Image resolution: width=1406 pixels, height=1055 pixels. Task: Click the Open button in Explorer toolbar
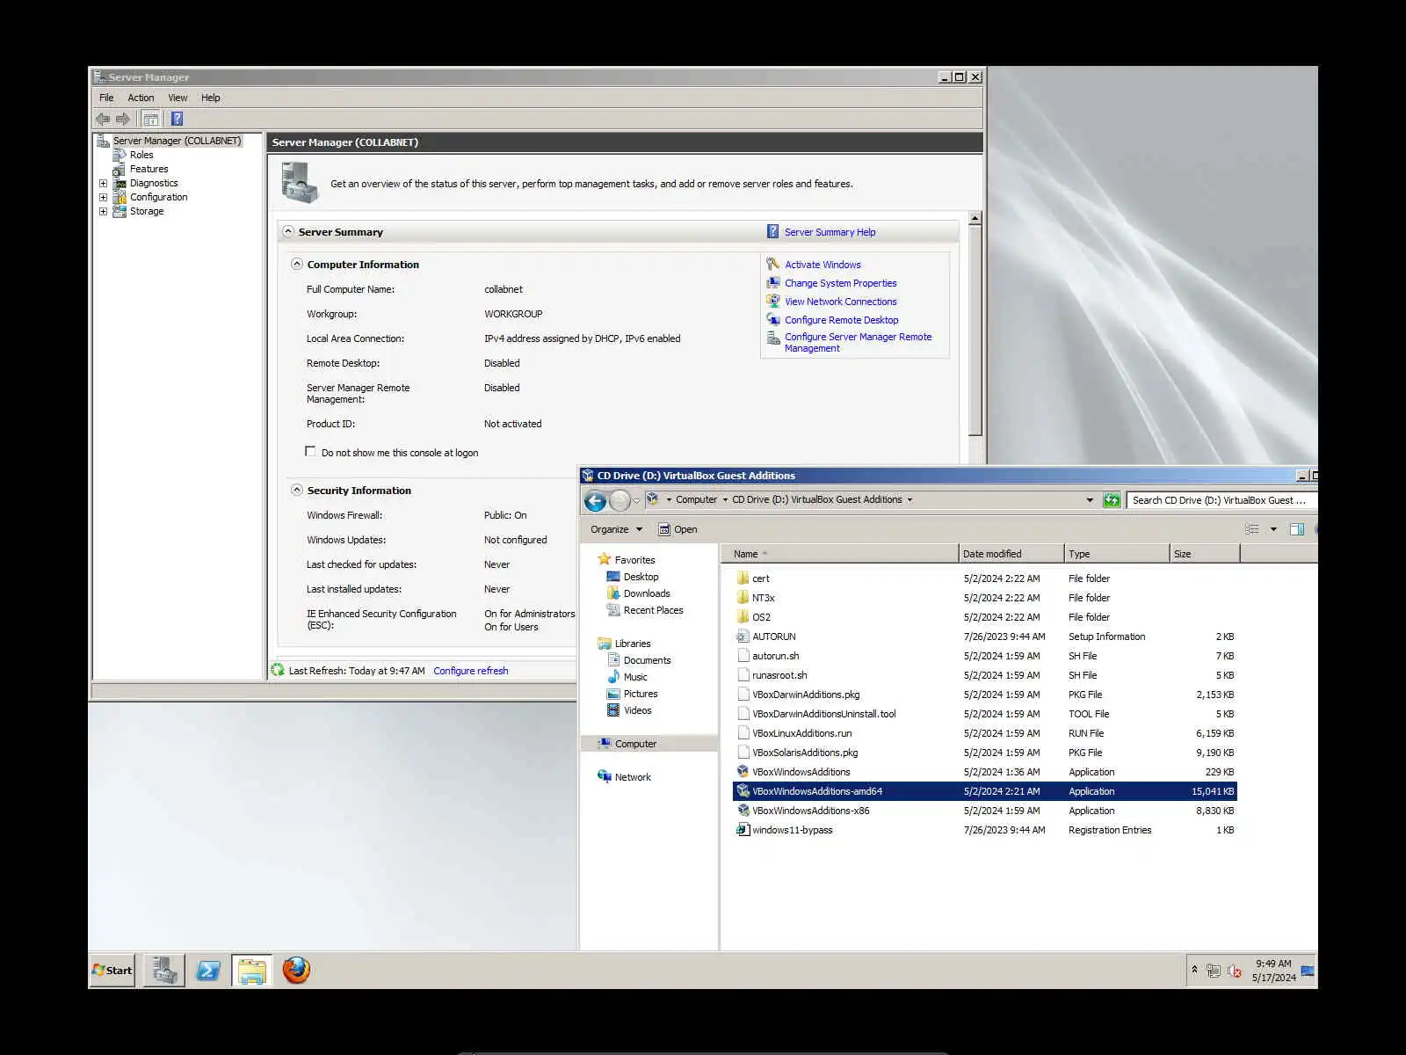click(678, 529)
